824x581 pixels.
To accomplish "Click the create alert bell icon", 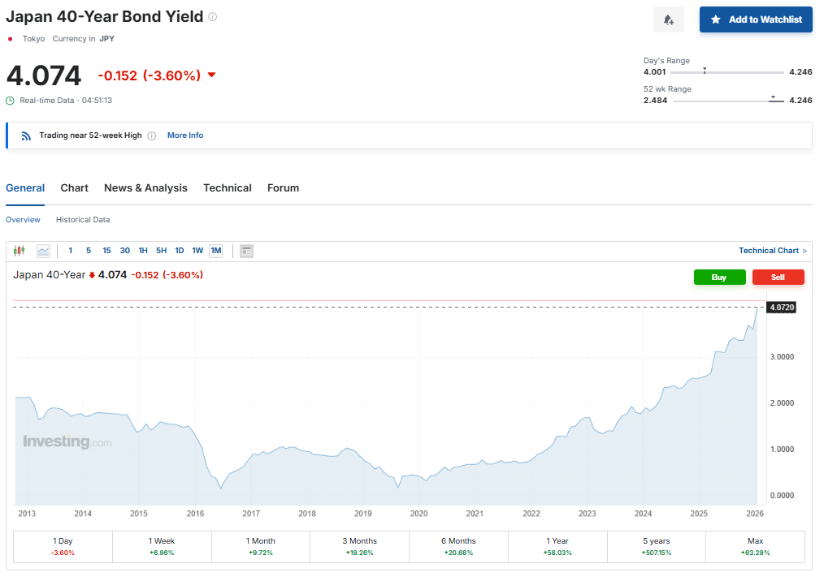I will [668, 19].
